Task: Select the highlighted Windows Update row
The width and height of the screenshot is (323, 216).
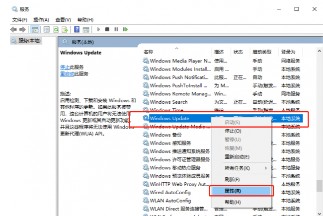Action: coord(223,118)
